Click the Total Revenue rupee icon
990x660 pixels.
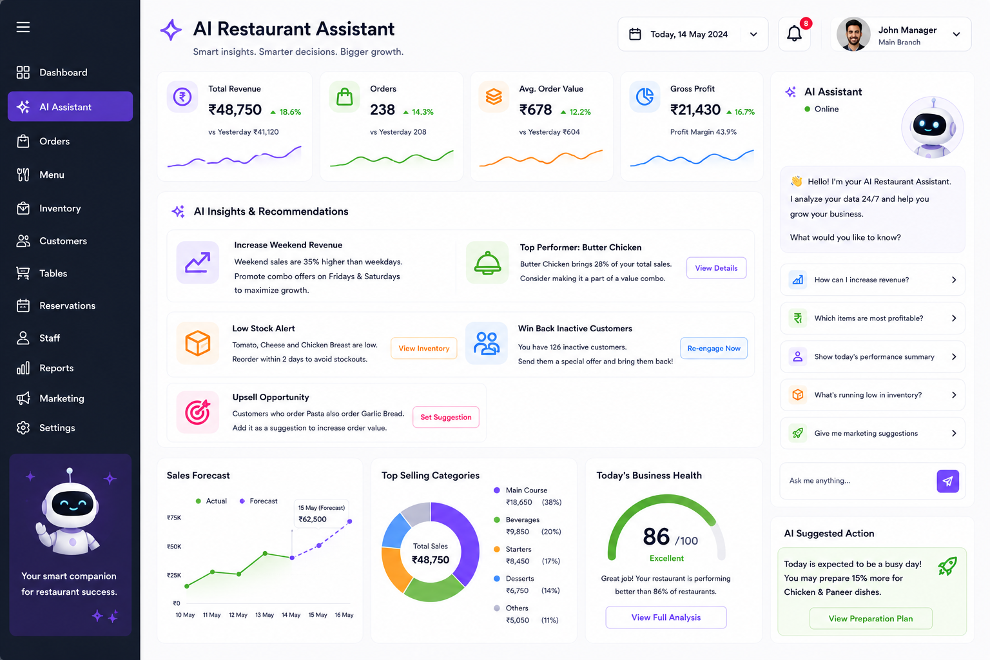[x=183, y=97]
